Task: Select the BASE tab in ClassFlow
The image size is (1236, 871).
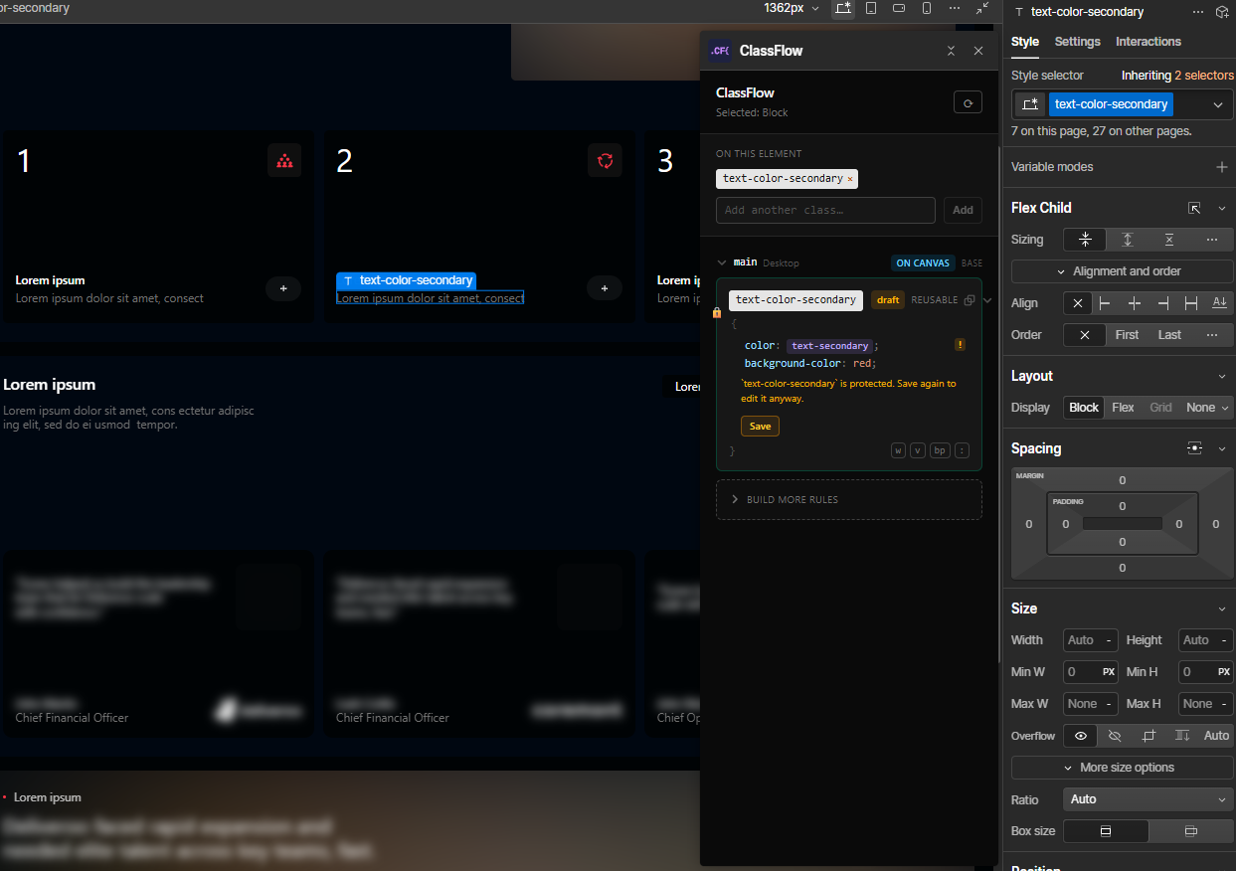Action: pos(971,263)
